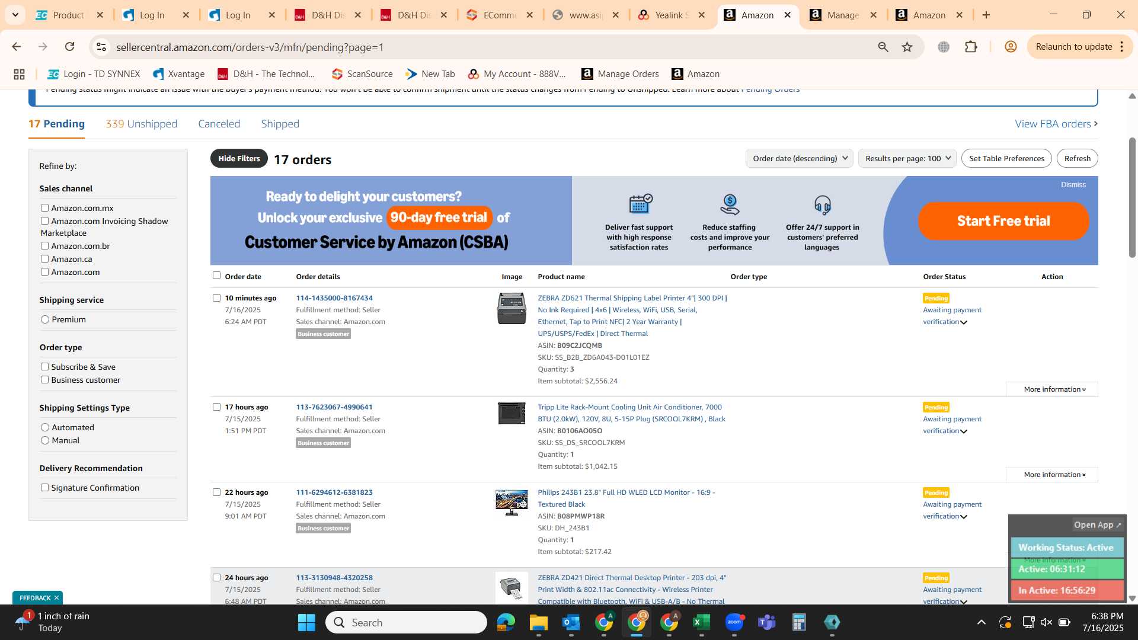Select the Automated shipping settings radio
The width and height of the screenshot is (1138, 640).
tap(45, 427)
